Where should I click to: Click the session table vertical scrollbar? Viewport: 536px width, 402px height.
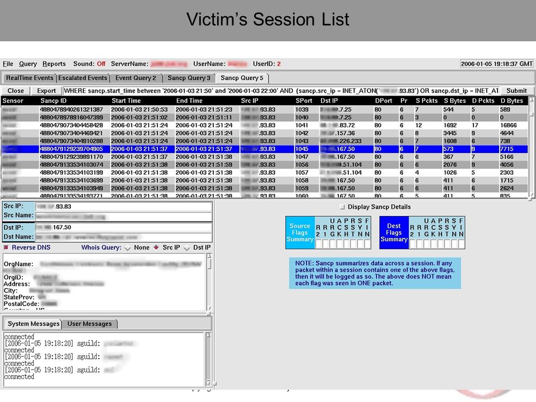click(532, 147)
